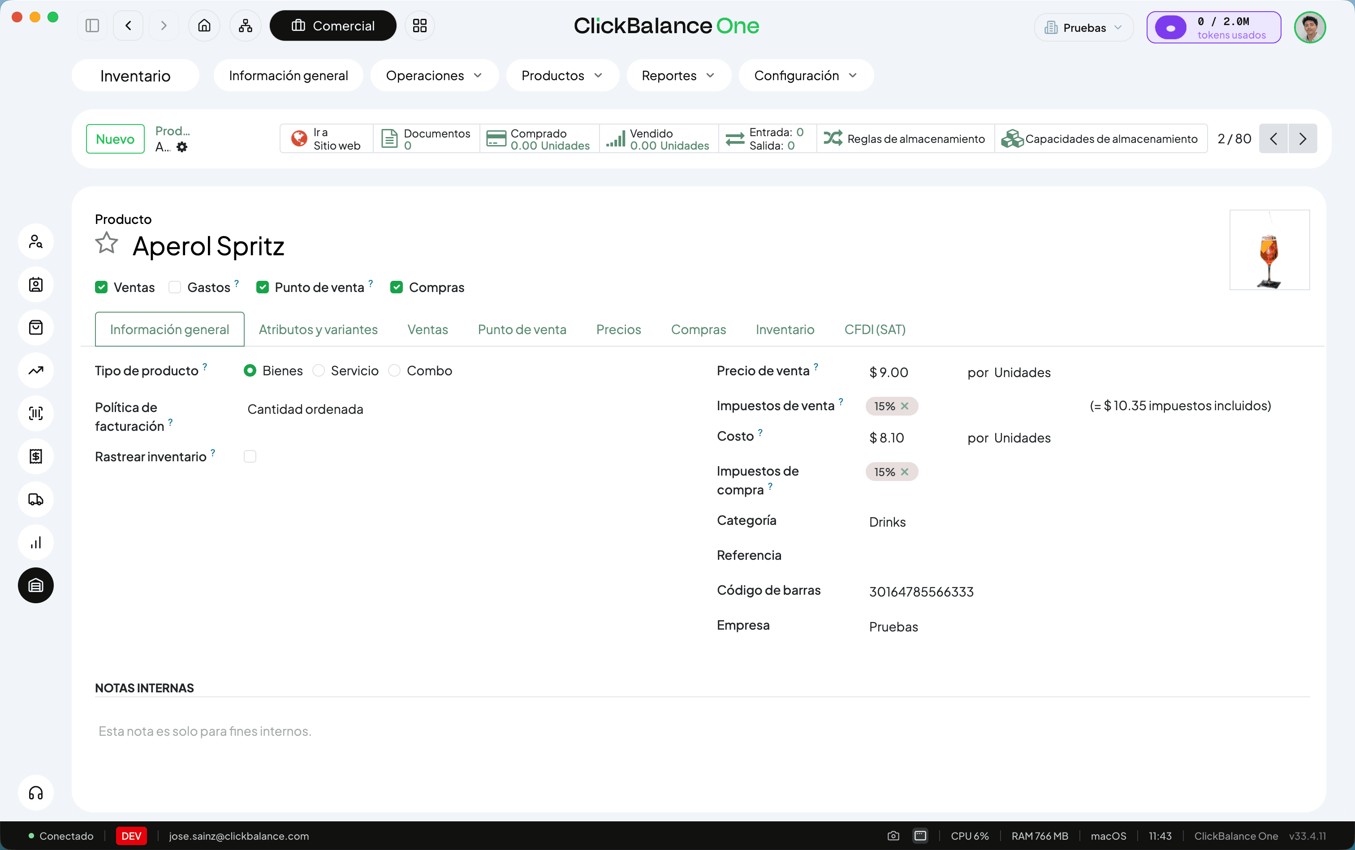Switch to the Precios tab
The height and width of the screenshot is (850, 1355).
click(618, 330)
